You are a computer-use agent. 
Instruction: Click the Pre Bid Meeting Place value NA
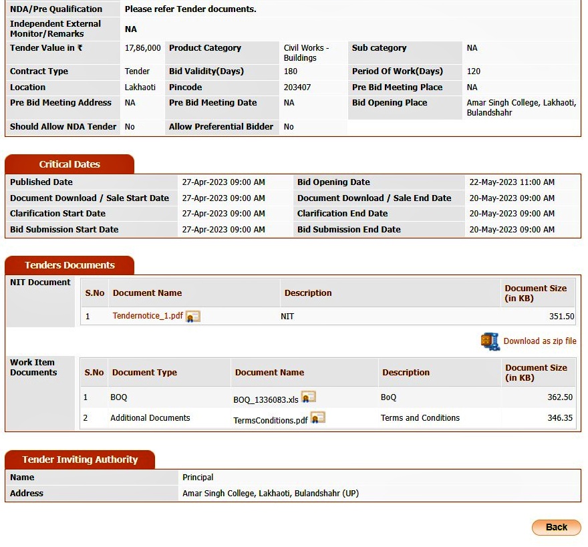472,87
